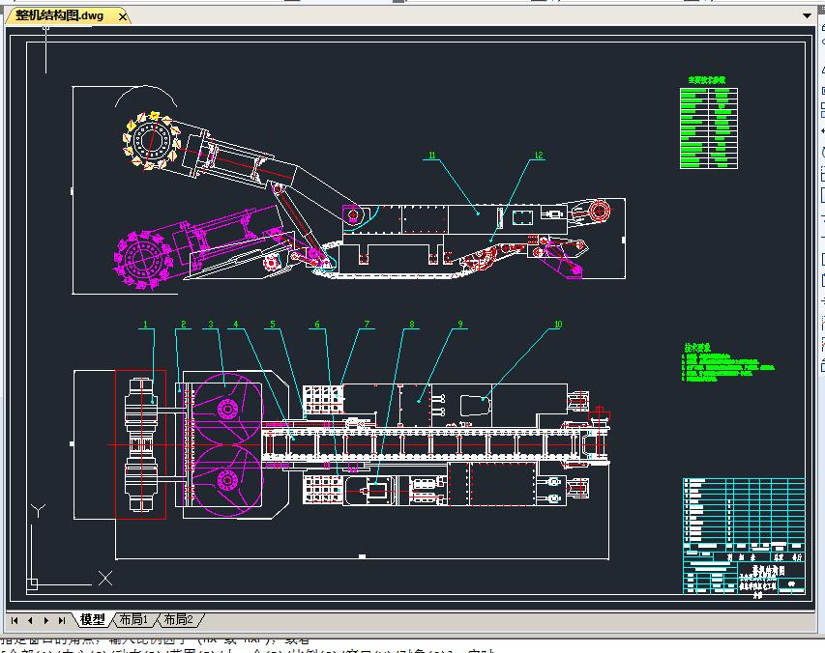Select the yellow raised cutting drum
Screen dimensions: 825x653
[x=152, y=141]
